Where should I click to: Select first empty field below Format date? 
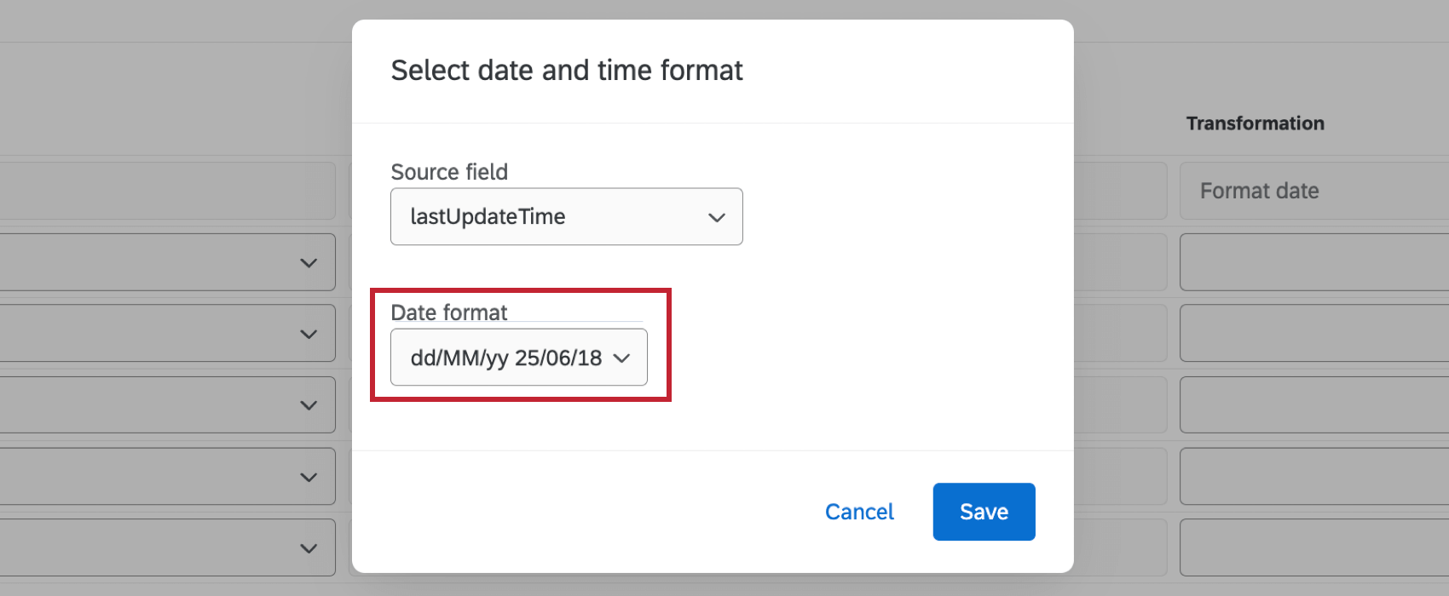click(x=1313, y=262)
